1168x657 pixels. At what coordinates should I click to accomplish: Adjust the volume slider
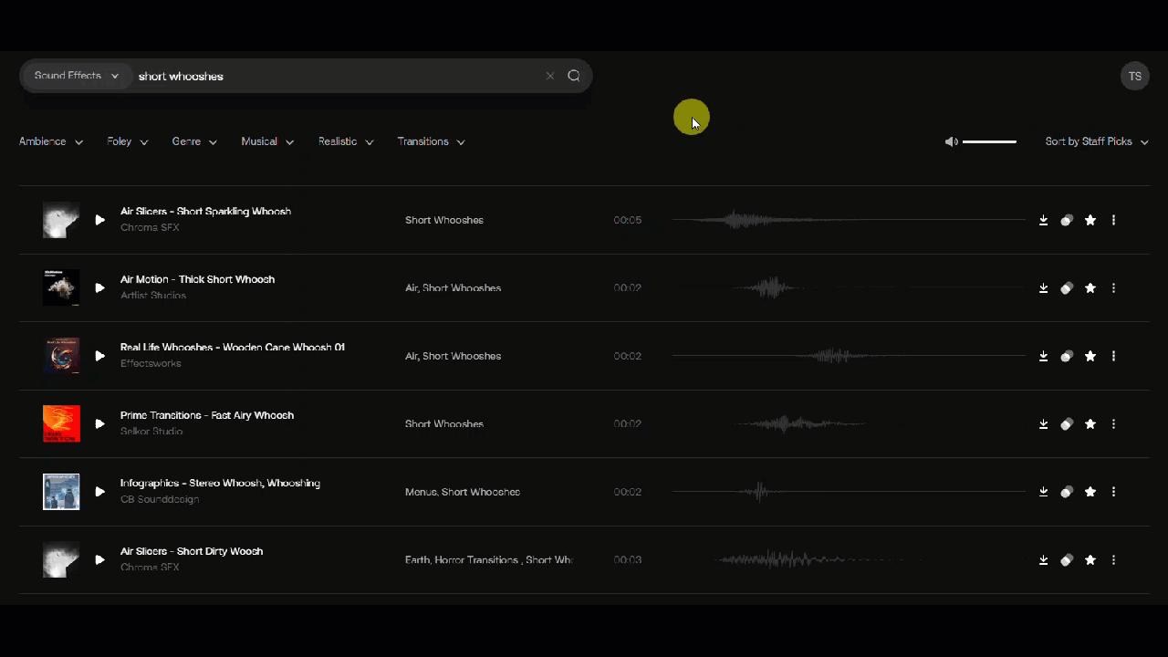pos(989,141)
